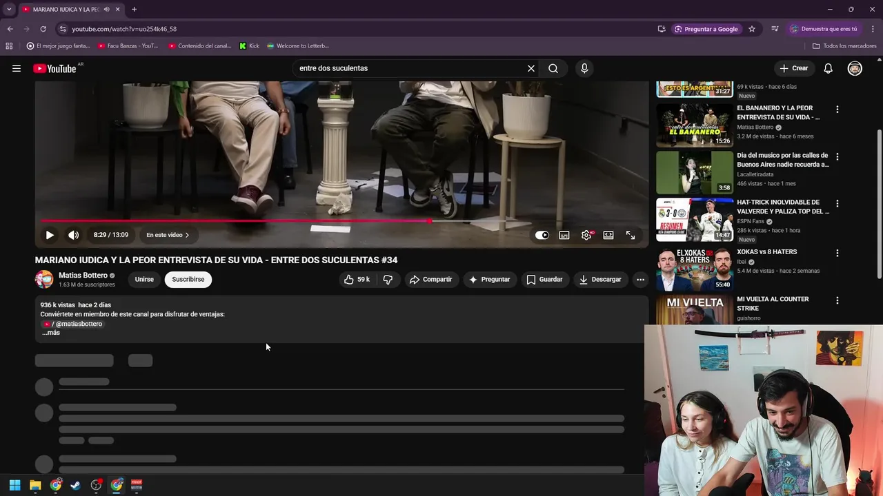The height and width of the screenshot is (496, 883).
Task: Open the YouTube guide hamburger menu
Action: (17, 68)
